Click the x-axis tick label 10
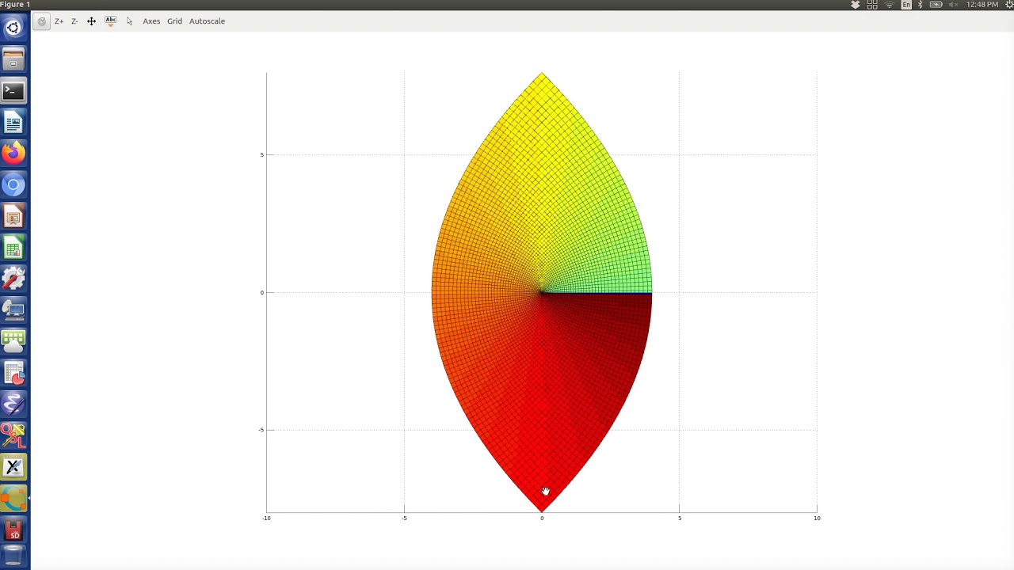Image resolution: width=1014 pixels, height=570 pixels. (x=817, y=518)
